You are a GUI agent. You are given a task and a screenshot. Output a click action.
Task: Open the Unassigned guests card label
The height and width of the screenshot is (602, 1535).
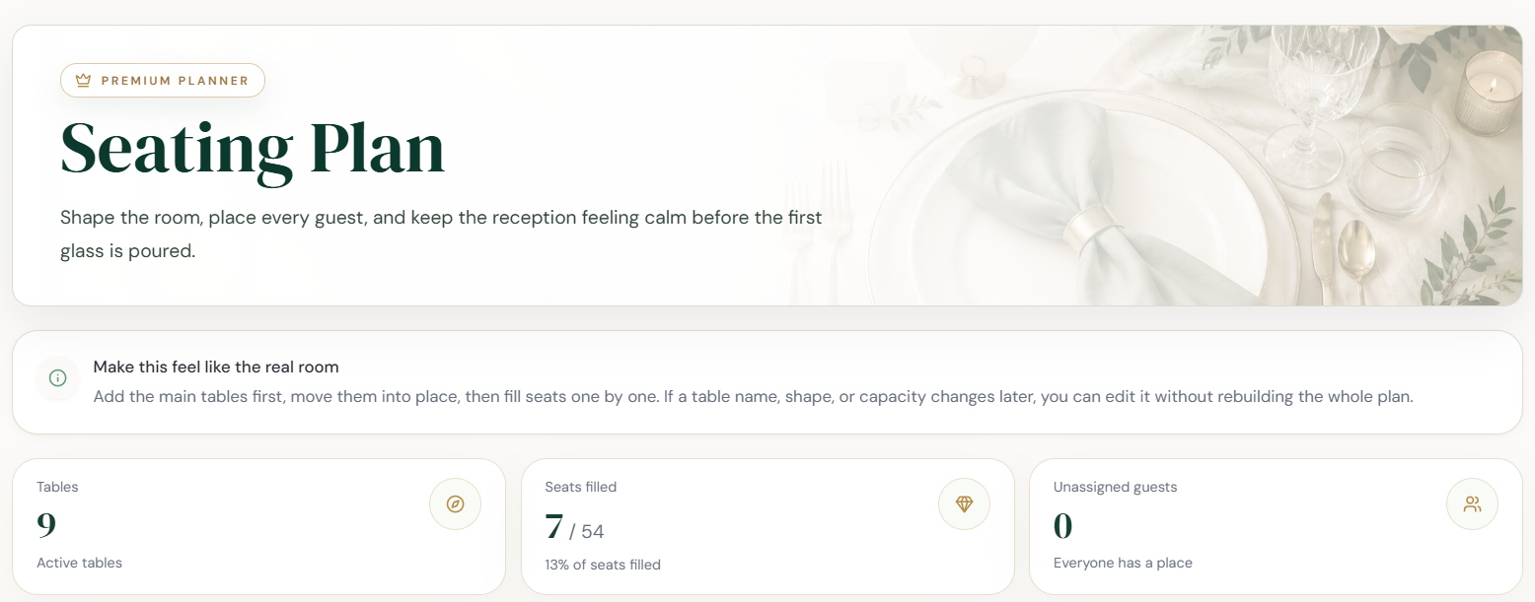pyautogui.click(x=1115, y=487)
